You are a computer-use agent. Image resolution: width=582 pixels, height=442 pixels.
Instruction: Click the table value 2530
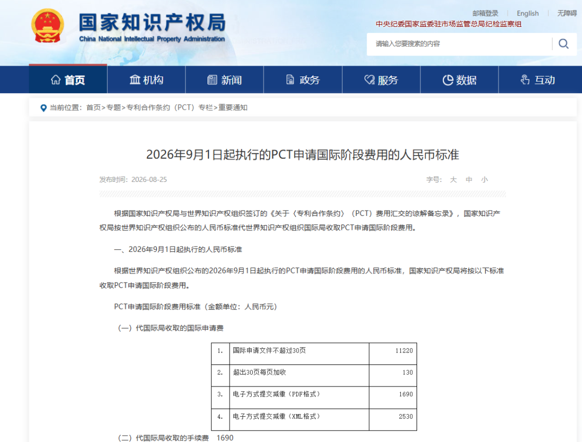pos(406,417)
